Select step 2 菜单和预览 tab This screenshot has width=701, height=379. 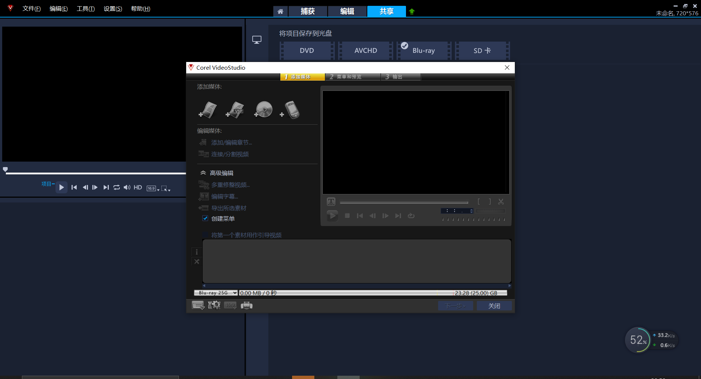tap(353, 77)
